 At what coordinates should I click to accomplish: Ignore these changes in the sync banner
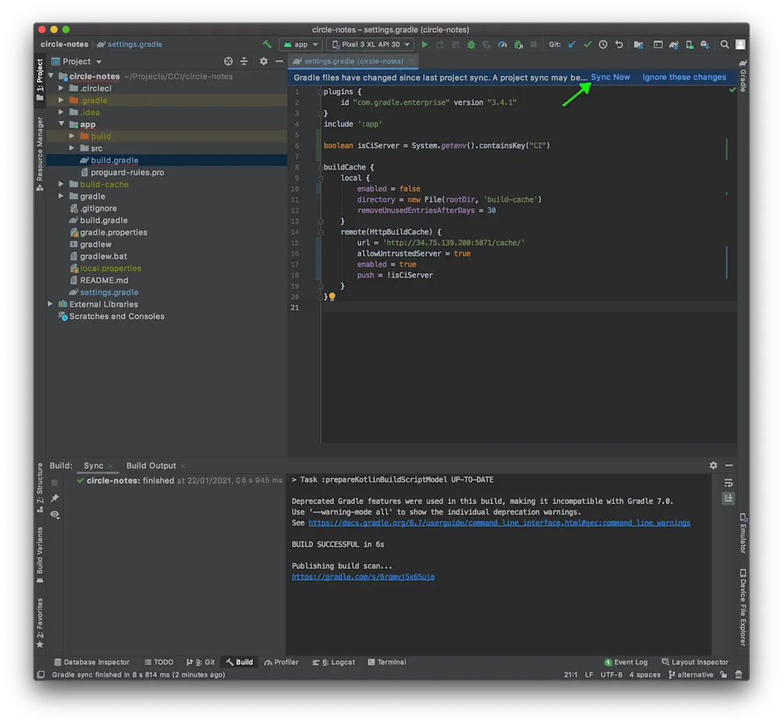pos(685,76)
